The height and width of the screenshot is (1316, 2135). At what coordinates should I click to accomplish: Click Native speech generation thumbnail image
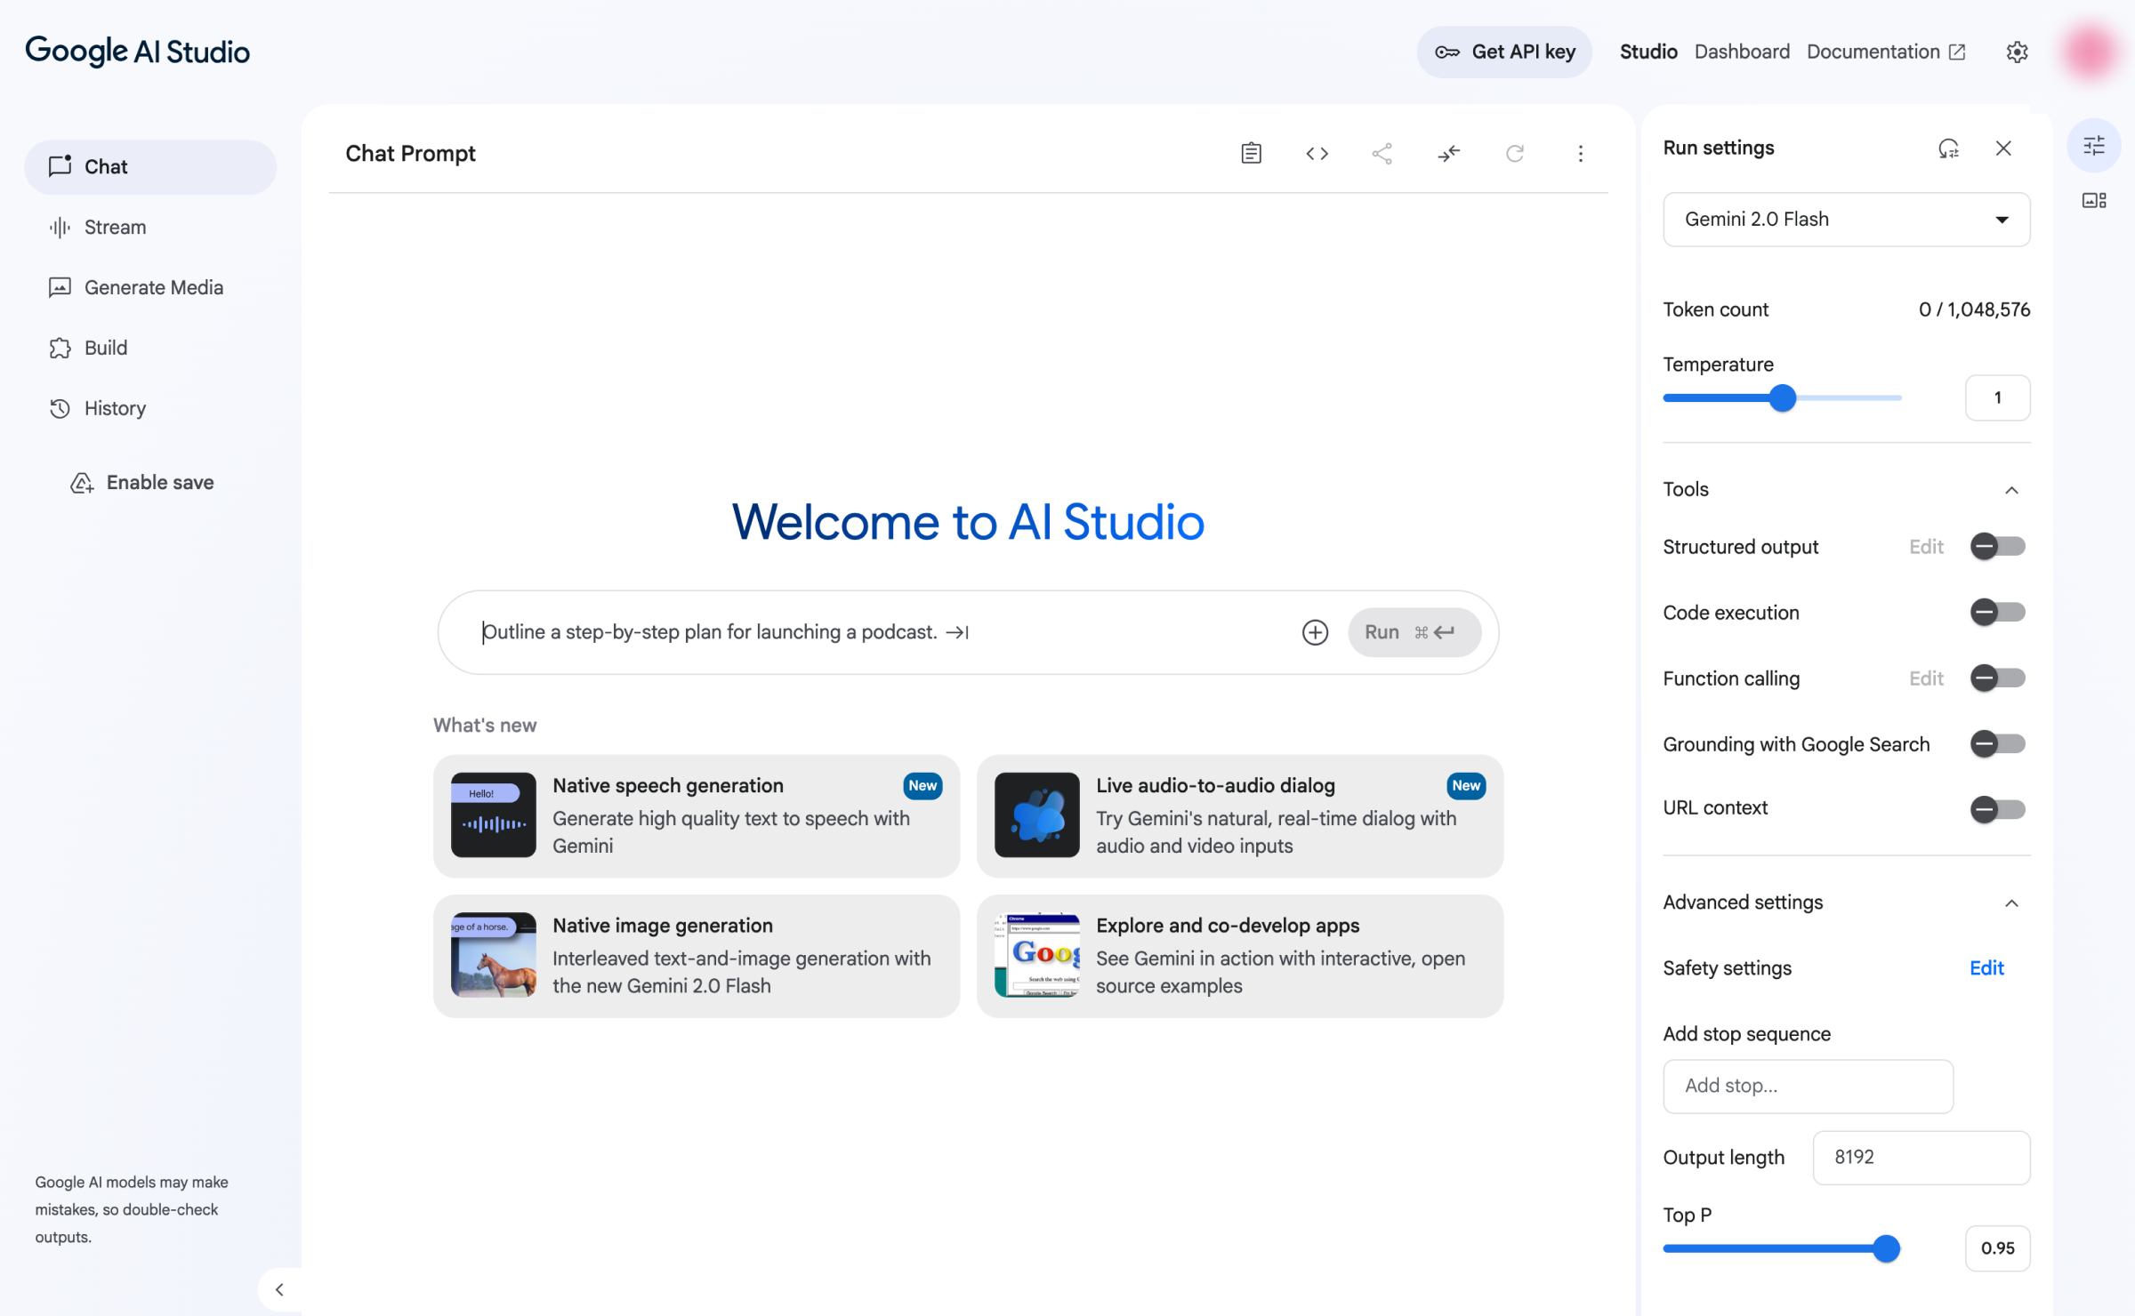[x=493, y=814]
